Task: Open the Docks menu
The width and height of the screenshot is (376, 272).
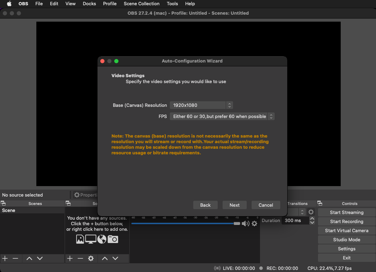Action: point(89,3)
